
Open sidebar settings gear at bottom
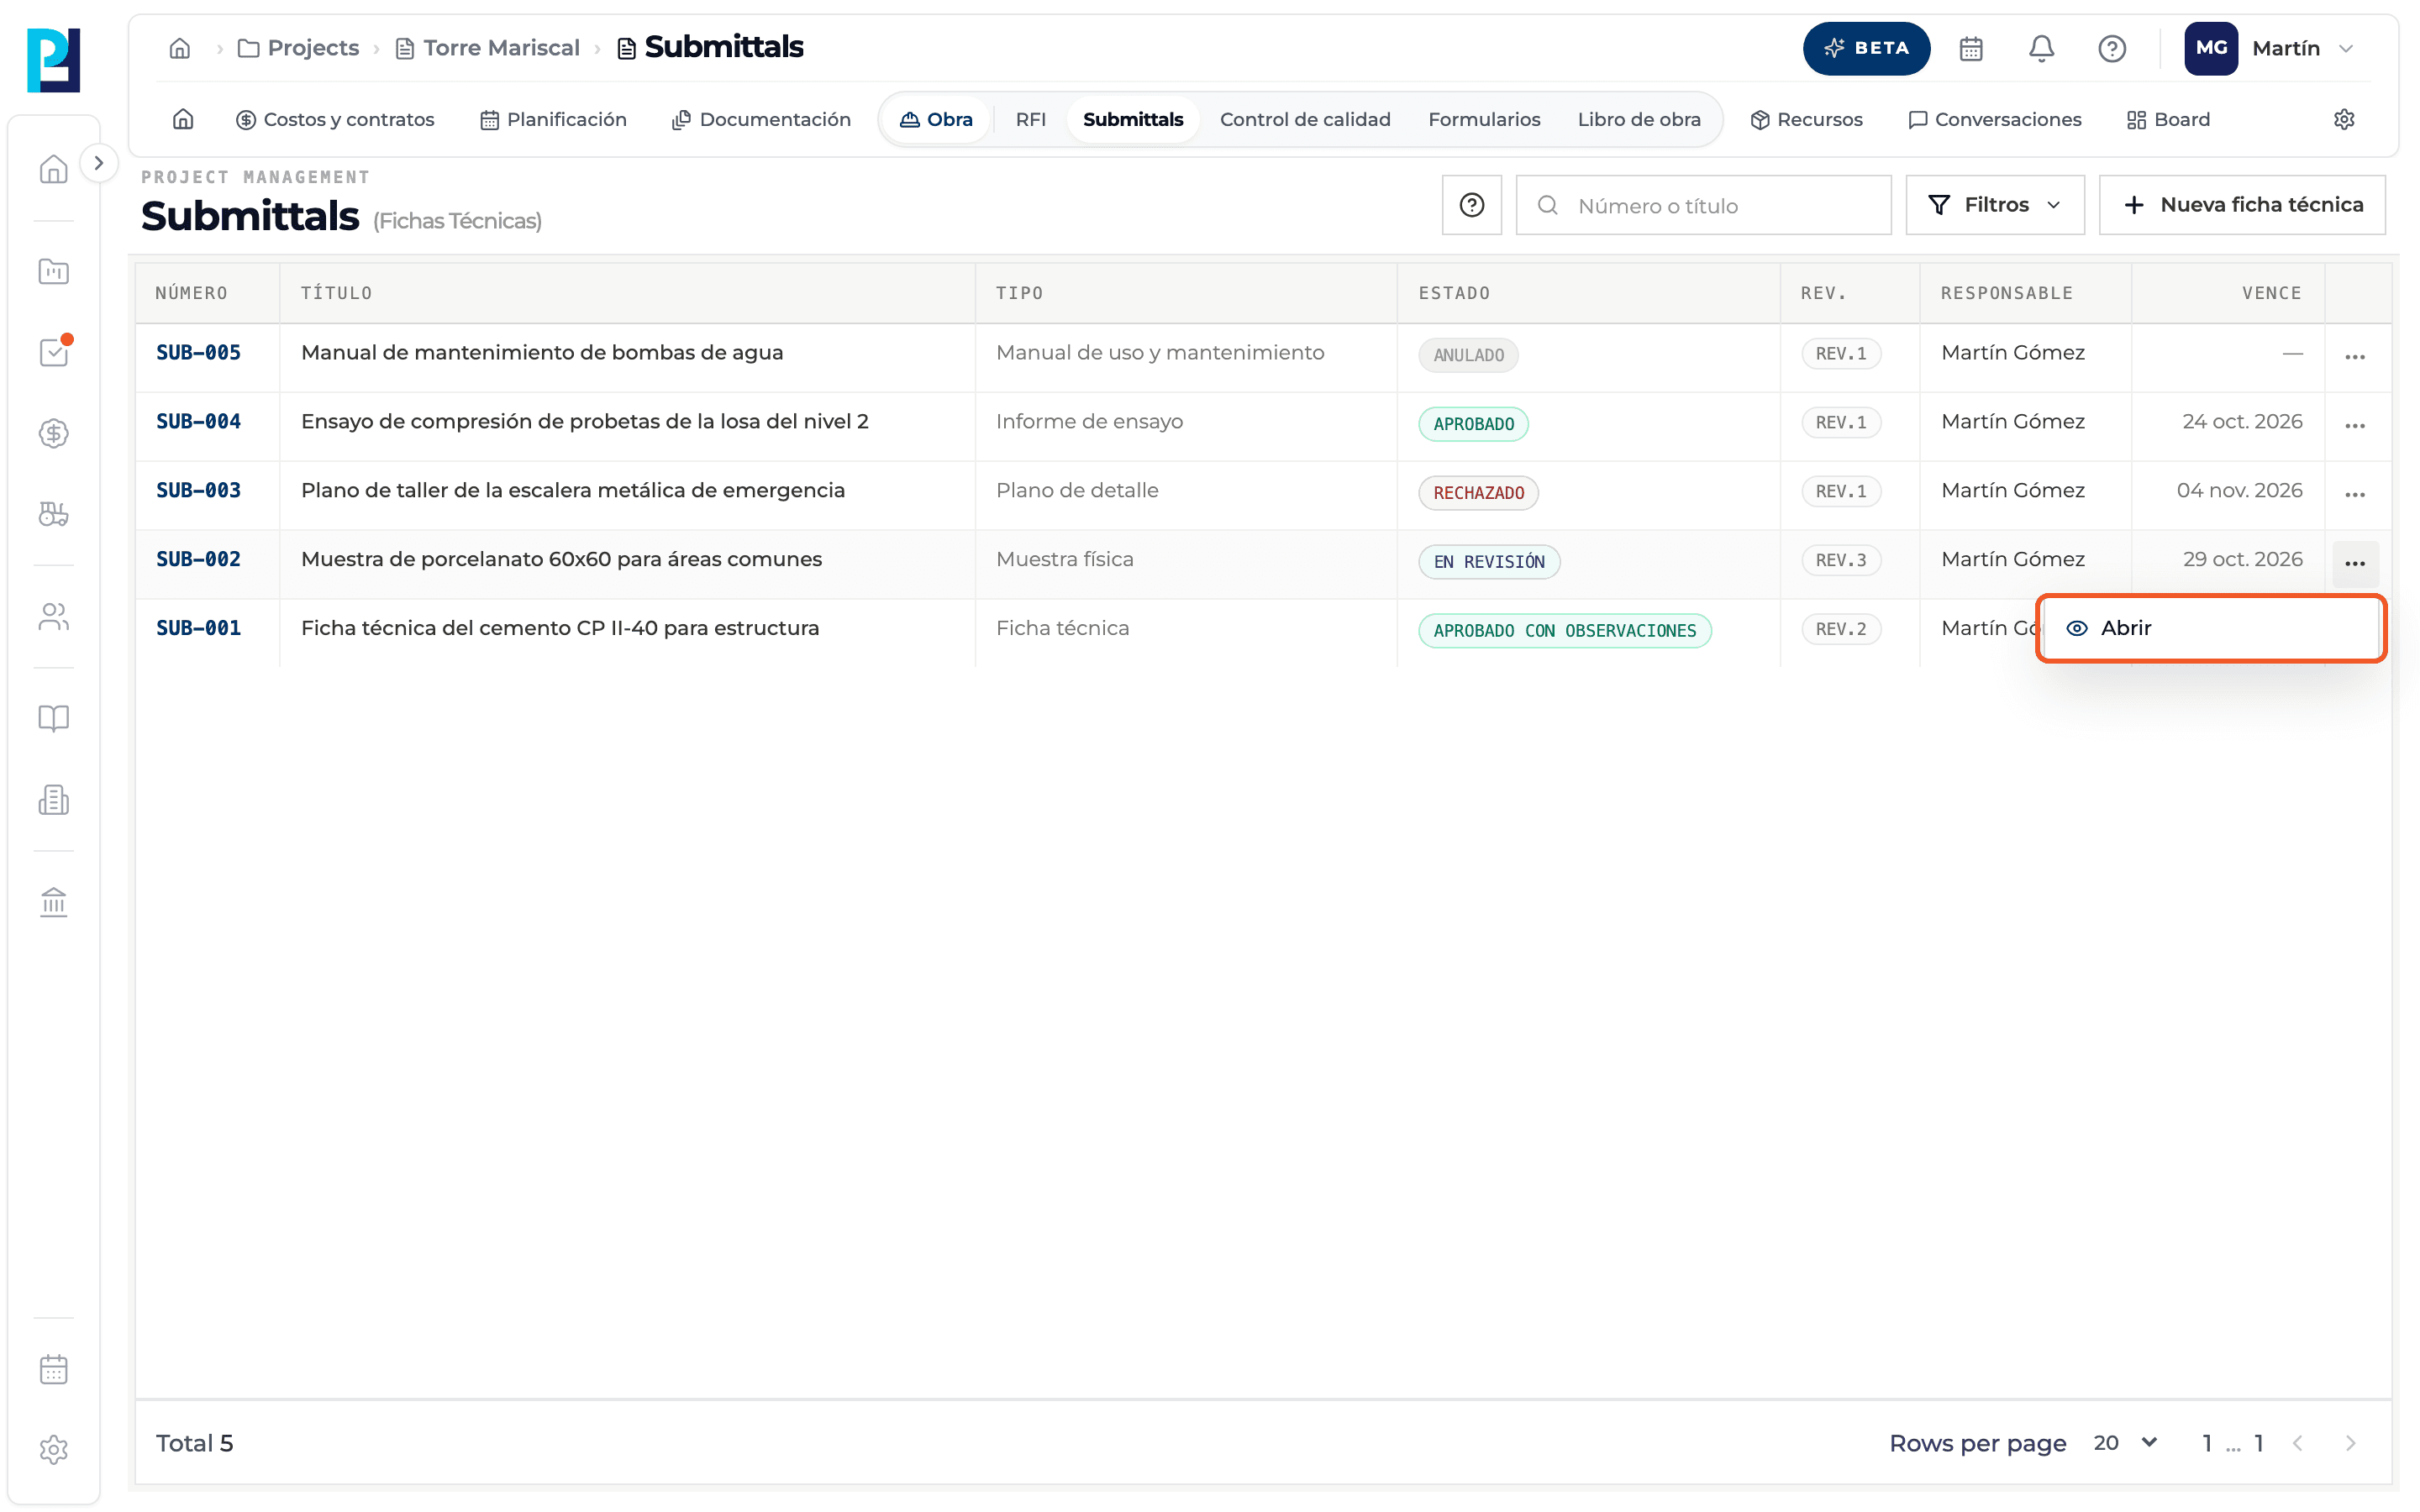(54, 1450)
